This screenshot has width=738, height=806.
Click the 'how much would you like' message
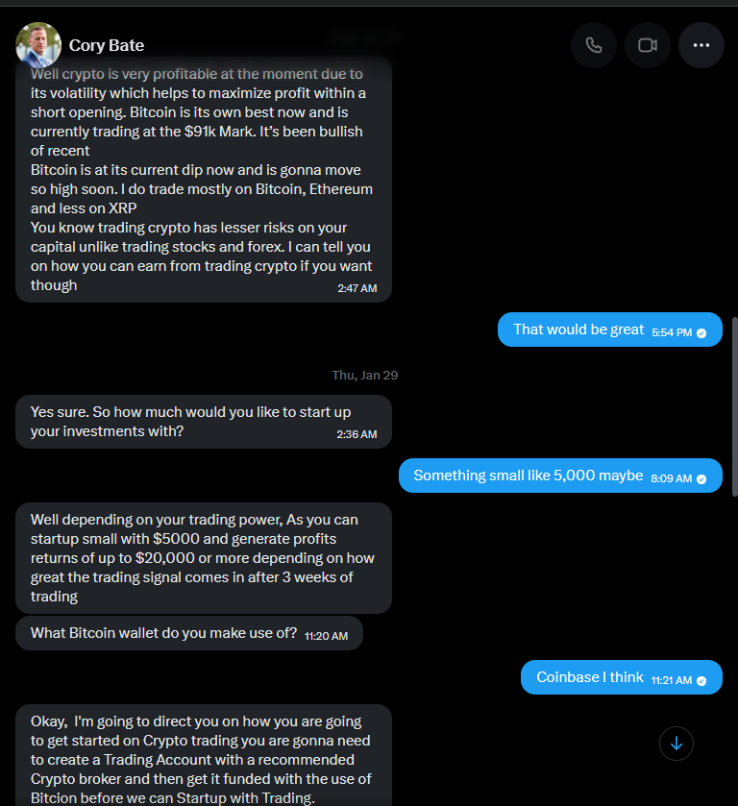[190, 421]
